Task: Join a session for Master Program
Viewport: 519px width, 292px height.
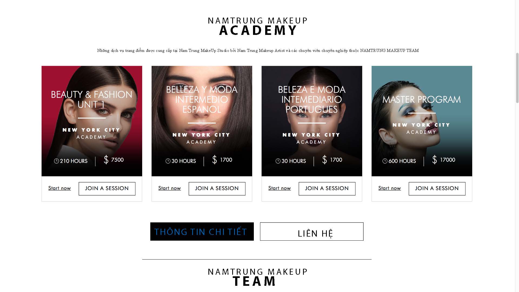Action: tap(437, 189)
